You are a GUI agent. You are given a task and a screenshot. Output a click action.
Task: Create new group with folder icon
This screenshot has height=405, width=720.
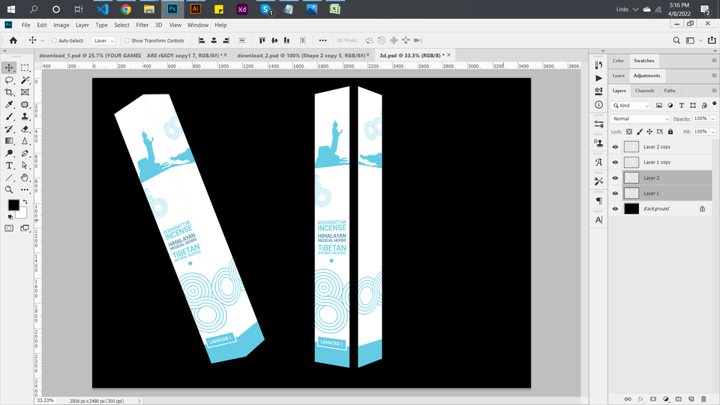tap(677, 398)
